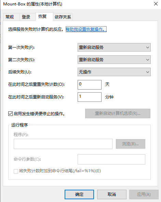
Task: Go to the 依存关系 tab
Action: [63, 17]
